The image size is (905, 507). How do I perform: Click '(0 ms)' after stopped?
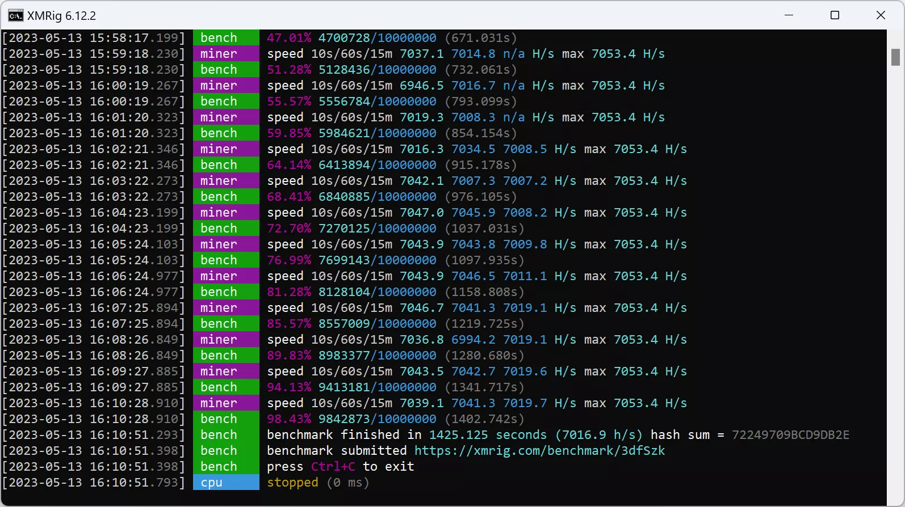tap(348, 483)
